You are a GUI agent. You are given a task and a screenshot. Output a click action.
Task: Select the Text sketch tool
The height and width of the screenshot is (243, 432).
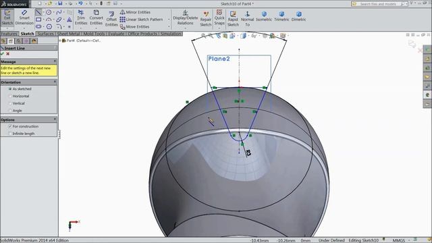pos(69,20)
